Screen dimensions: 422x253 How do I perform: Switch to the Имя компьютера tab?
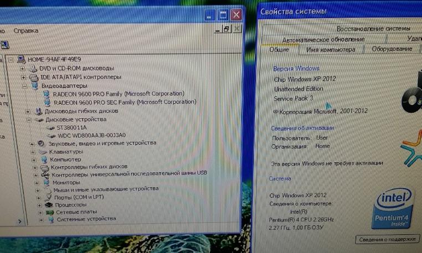[x=331, y=49]
